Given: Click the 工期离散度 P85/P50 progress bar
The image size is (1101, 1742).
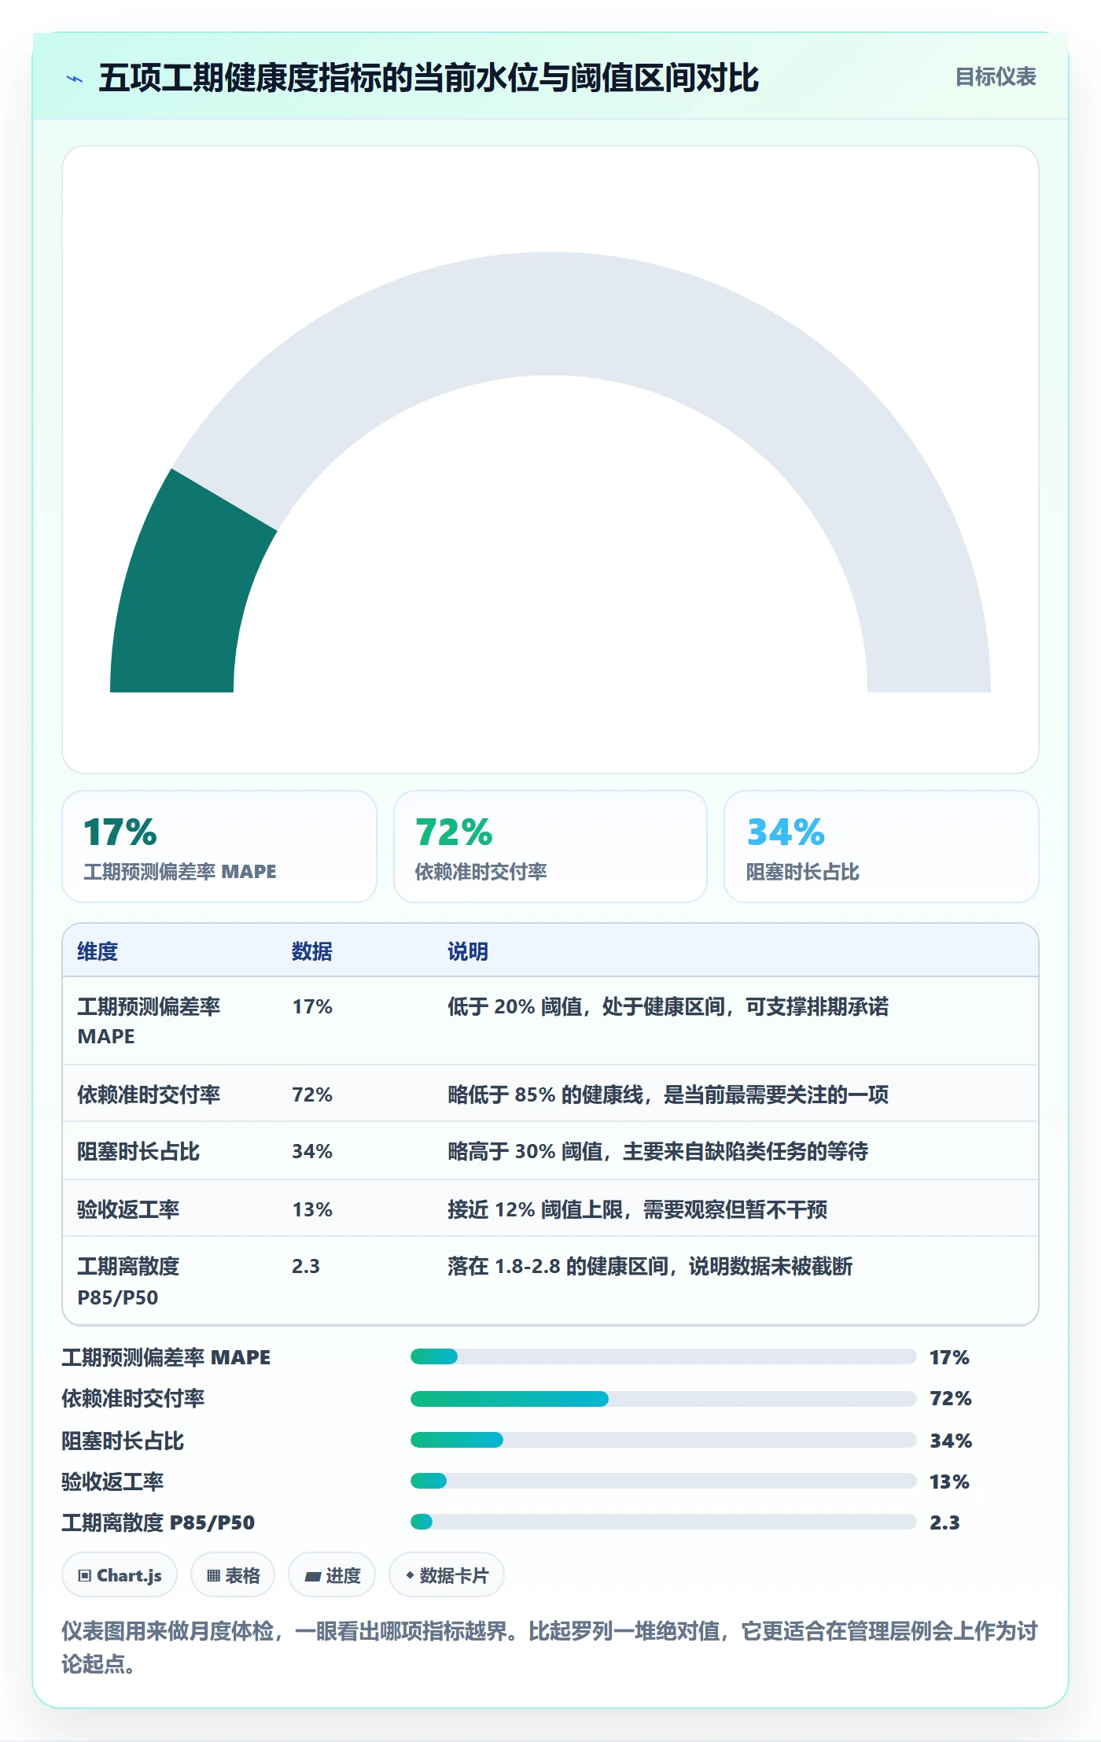Looking at the screenshot, I should (x=663, y=1522).
